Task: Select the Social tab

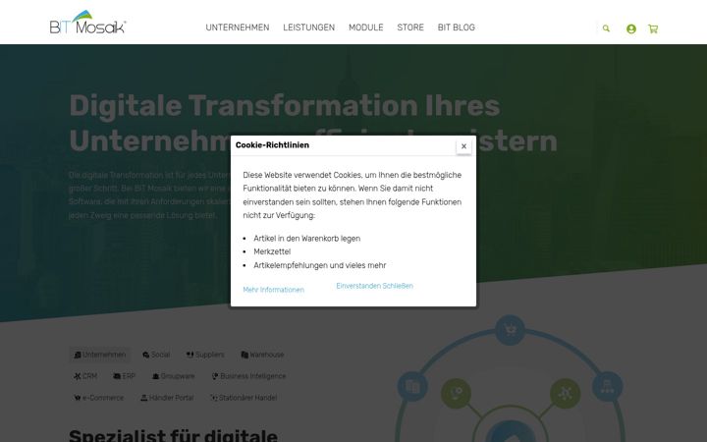Action: (x=156, y=355)
